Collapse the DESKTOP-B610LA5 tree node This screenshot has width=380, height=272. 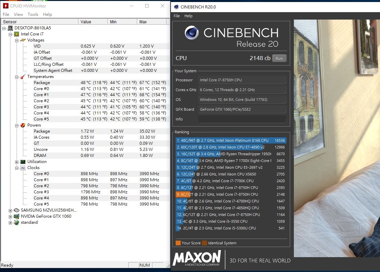(4, 28)
